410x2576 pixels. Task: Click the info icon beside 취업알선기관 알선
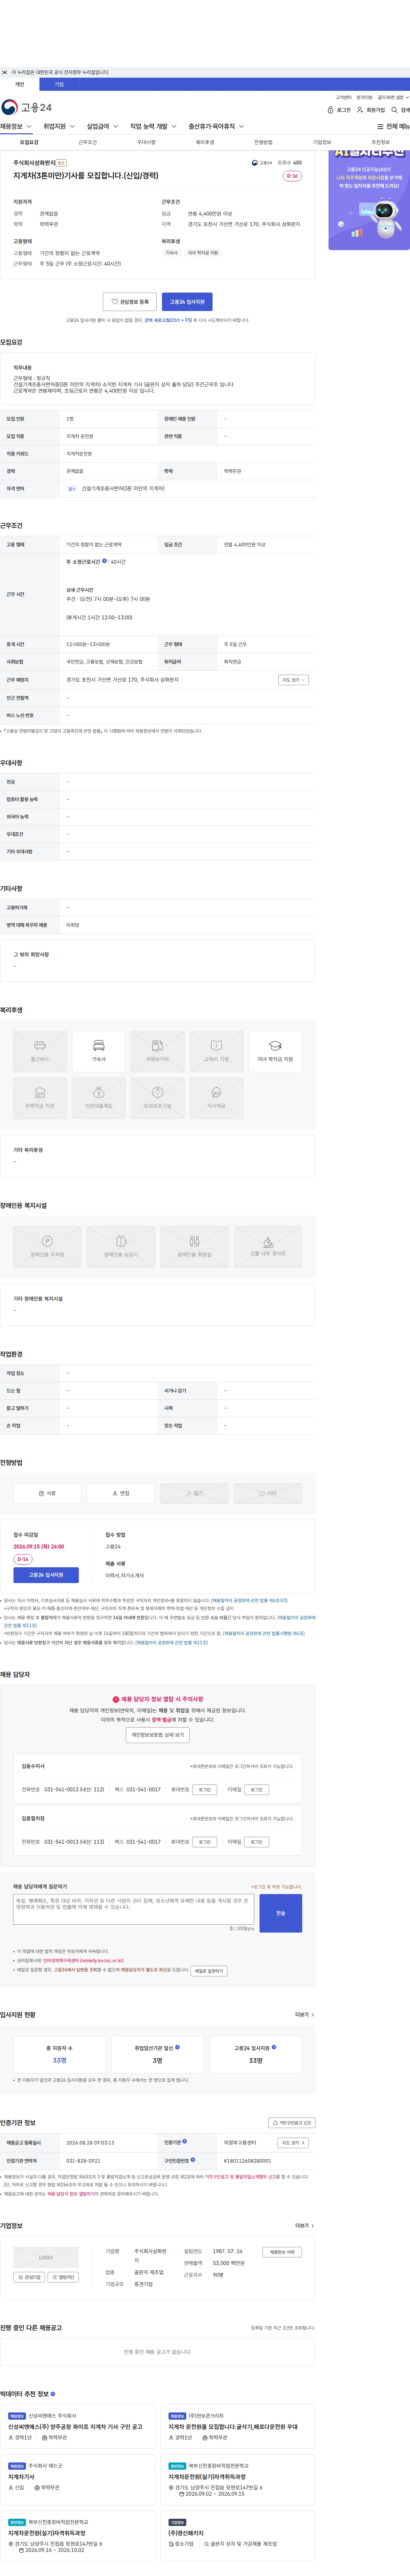click(x=177, y=2047)
